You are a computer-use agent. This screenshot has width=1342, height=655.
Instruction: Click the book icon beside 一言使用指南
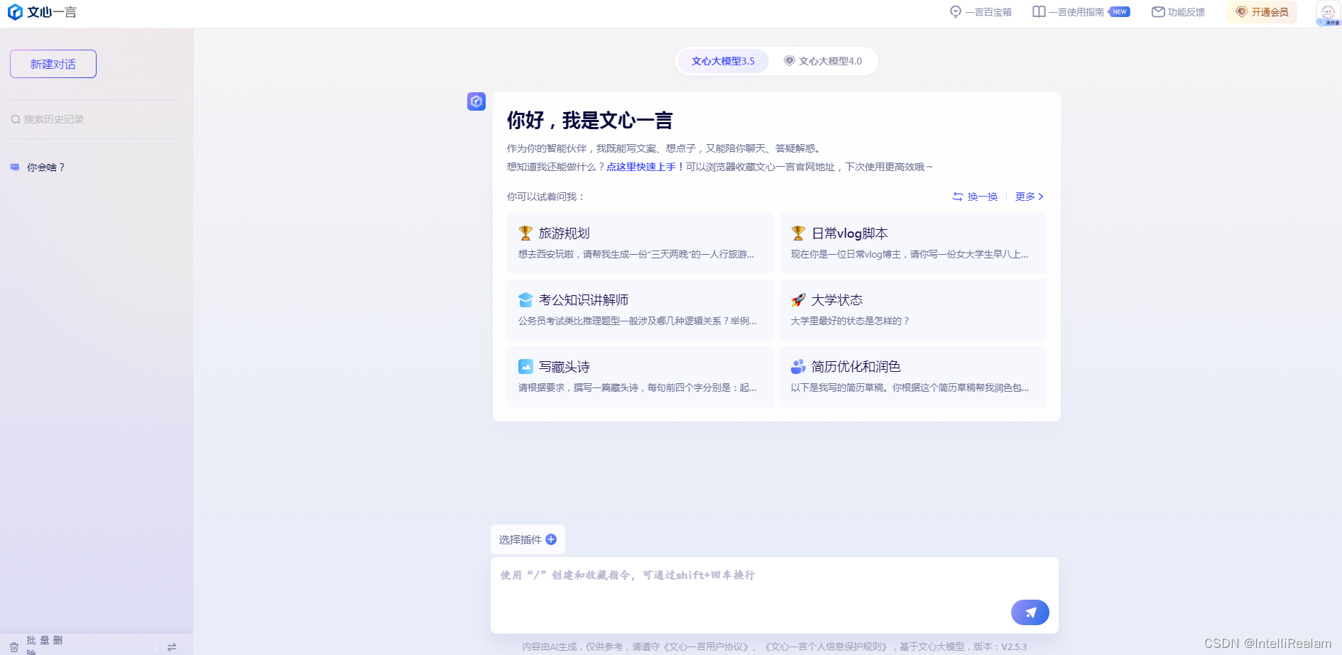[x=1039, y=12]
